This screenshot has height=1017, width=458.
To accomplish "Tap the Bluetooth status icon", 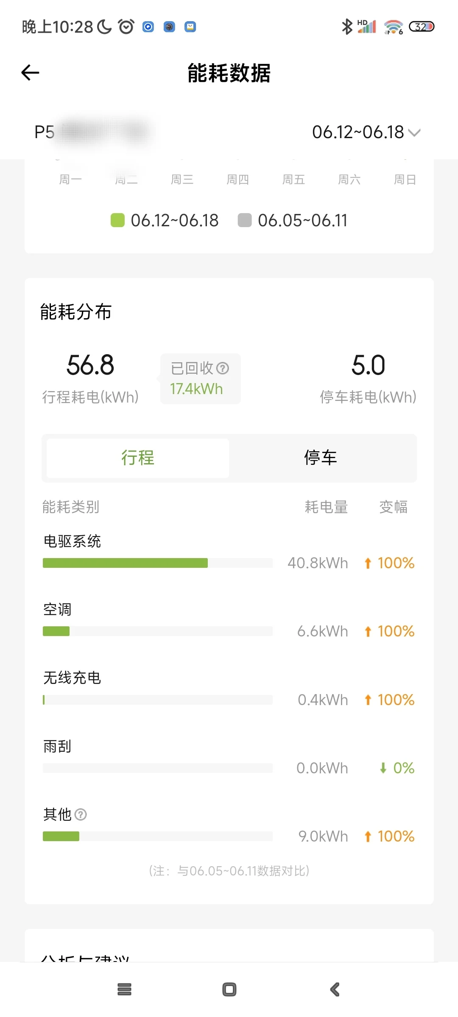I will [x=347, y=27].
